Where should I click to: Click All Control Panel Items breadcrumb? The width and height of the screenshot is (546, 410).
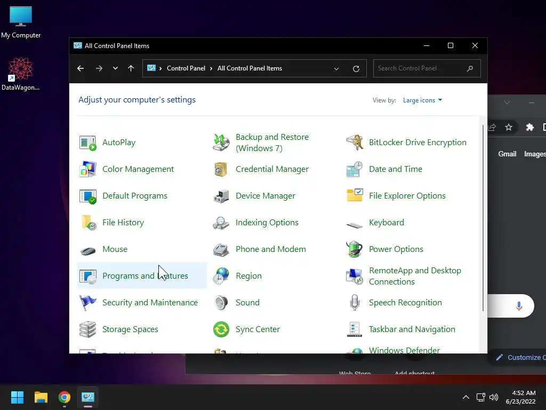pos(250,68)
